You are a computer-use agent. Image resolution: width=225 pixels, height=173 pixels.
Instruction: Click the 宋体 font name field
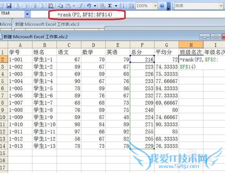coord(197,6)
